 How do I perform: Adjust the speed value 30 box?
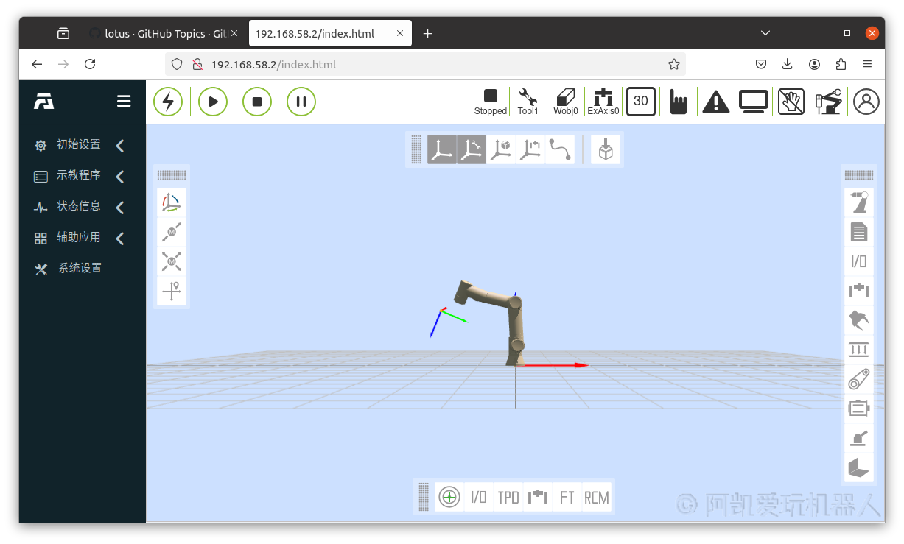coord(641,102)
